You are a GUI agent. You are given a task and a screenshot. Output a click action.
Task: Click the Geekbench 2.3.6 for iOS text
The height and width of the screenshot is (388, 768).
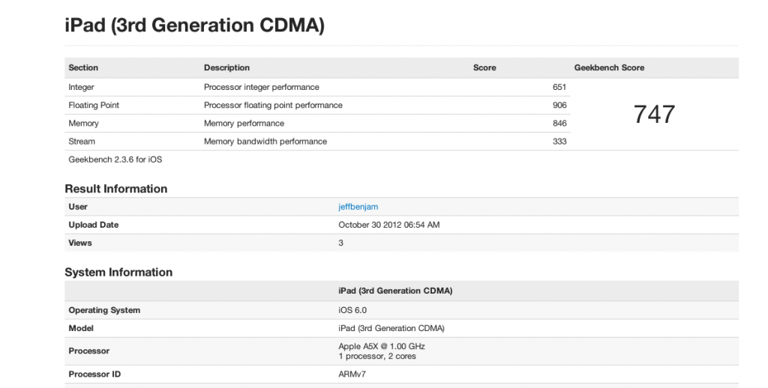[x=115, y=160]
